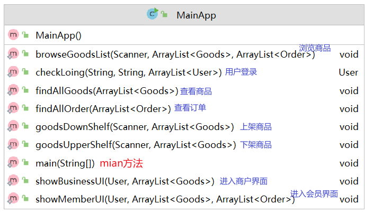This screenshot has height=213, width=373.
Task: Click the method icon next to findAllOrder
Action: pos(13,108)
